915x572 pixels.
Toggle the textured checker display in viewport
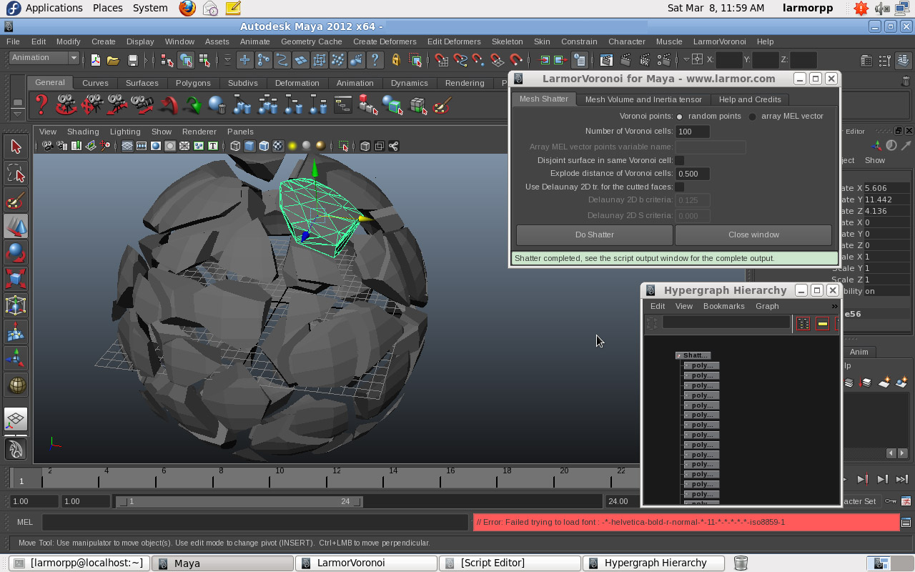[x=278, y=146]
